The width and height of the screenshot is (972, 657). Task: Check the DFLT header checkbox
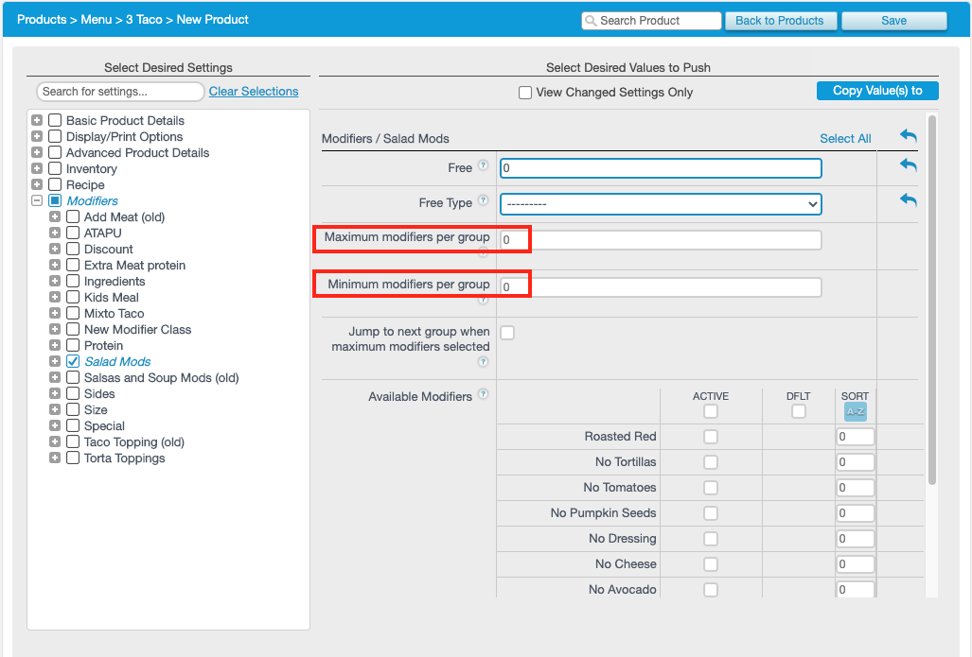click(x=799, y=411)
